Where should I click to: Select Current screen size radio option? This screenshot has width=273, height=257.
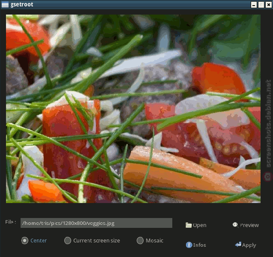point(92,240)
